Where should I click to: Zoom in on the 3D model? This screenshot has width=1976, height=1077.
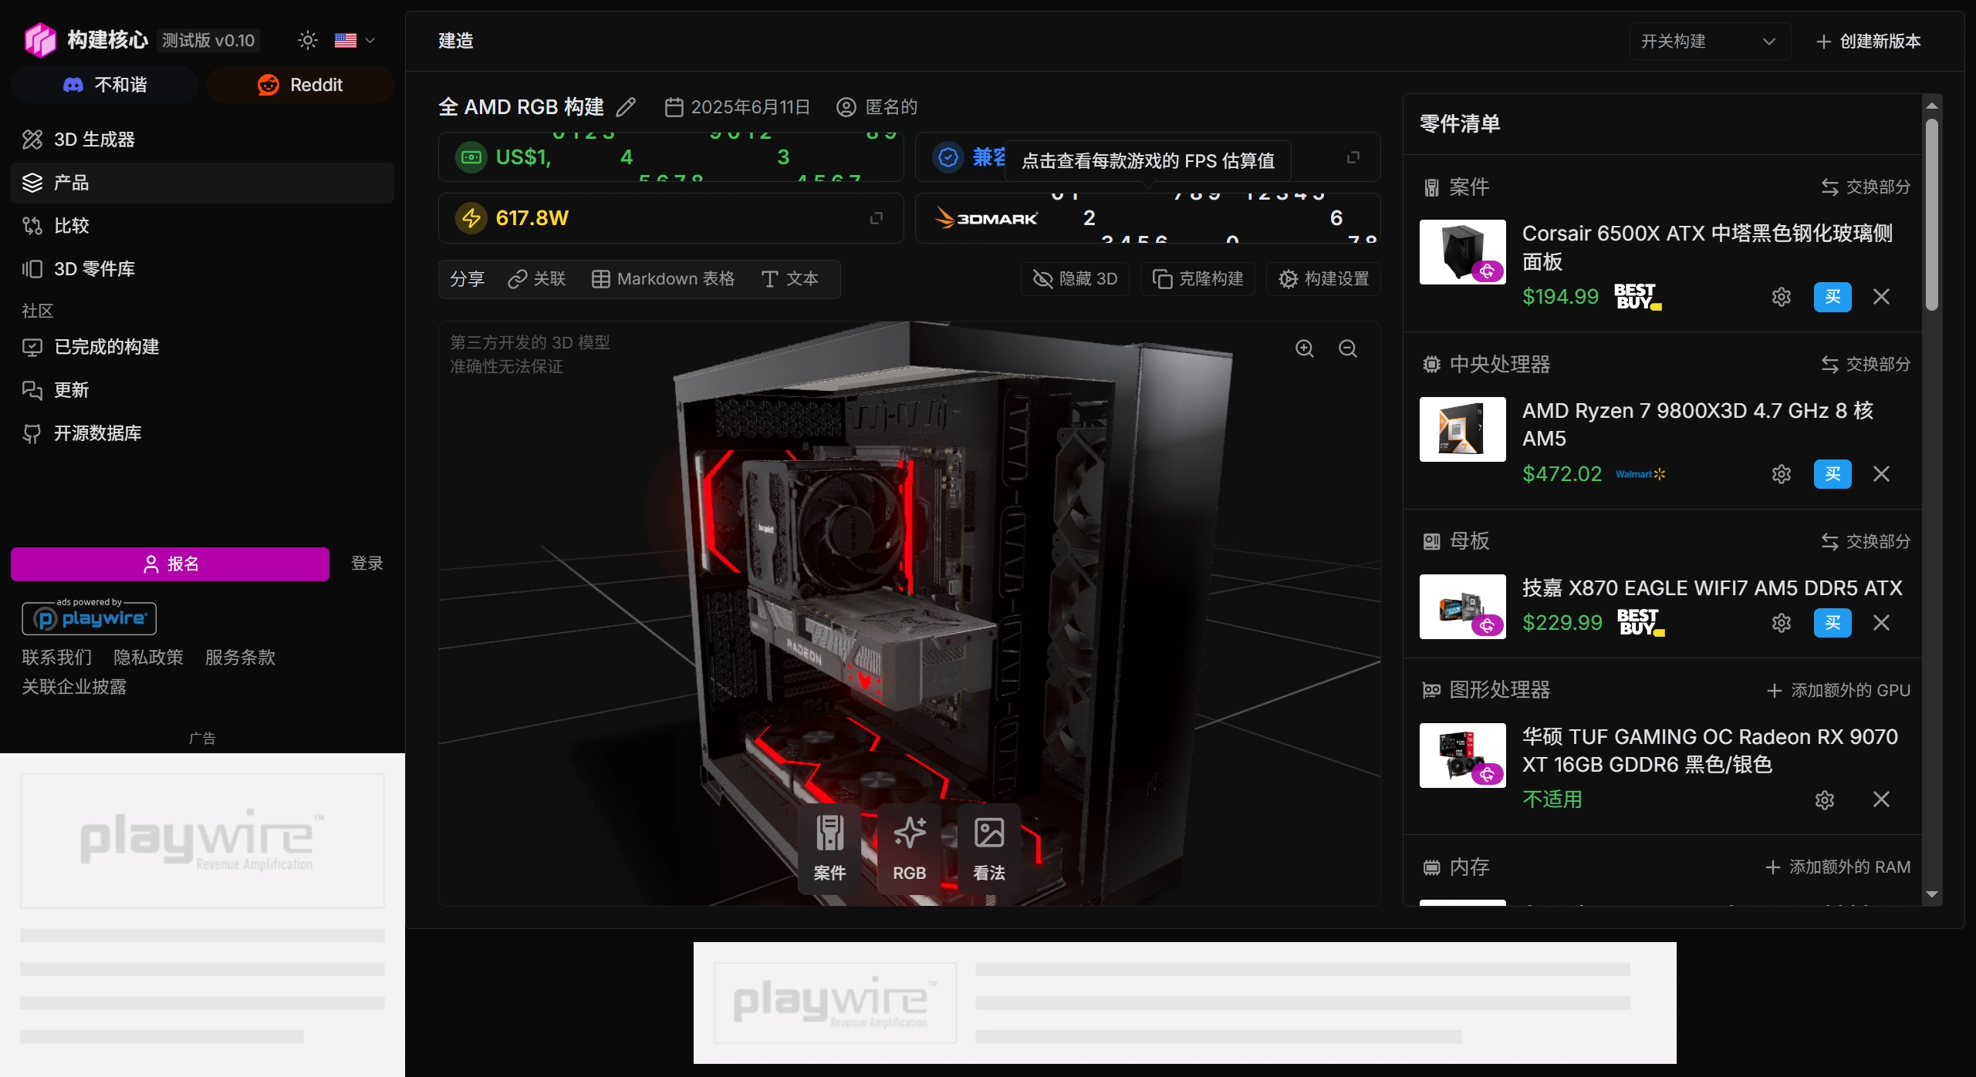coord(1305,348)
